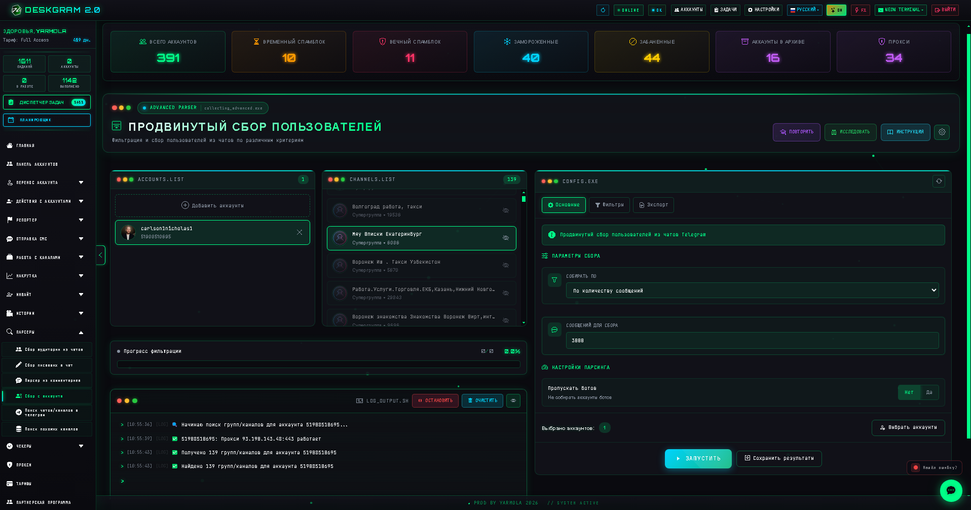971x510 pixels.
Task: Open Сбор пишущих в чат parser
Action: [x=47, y=365]
